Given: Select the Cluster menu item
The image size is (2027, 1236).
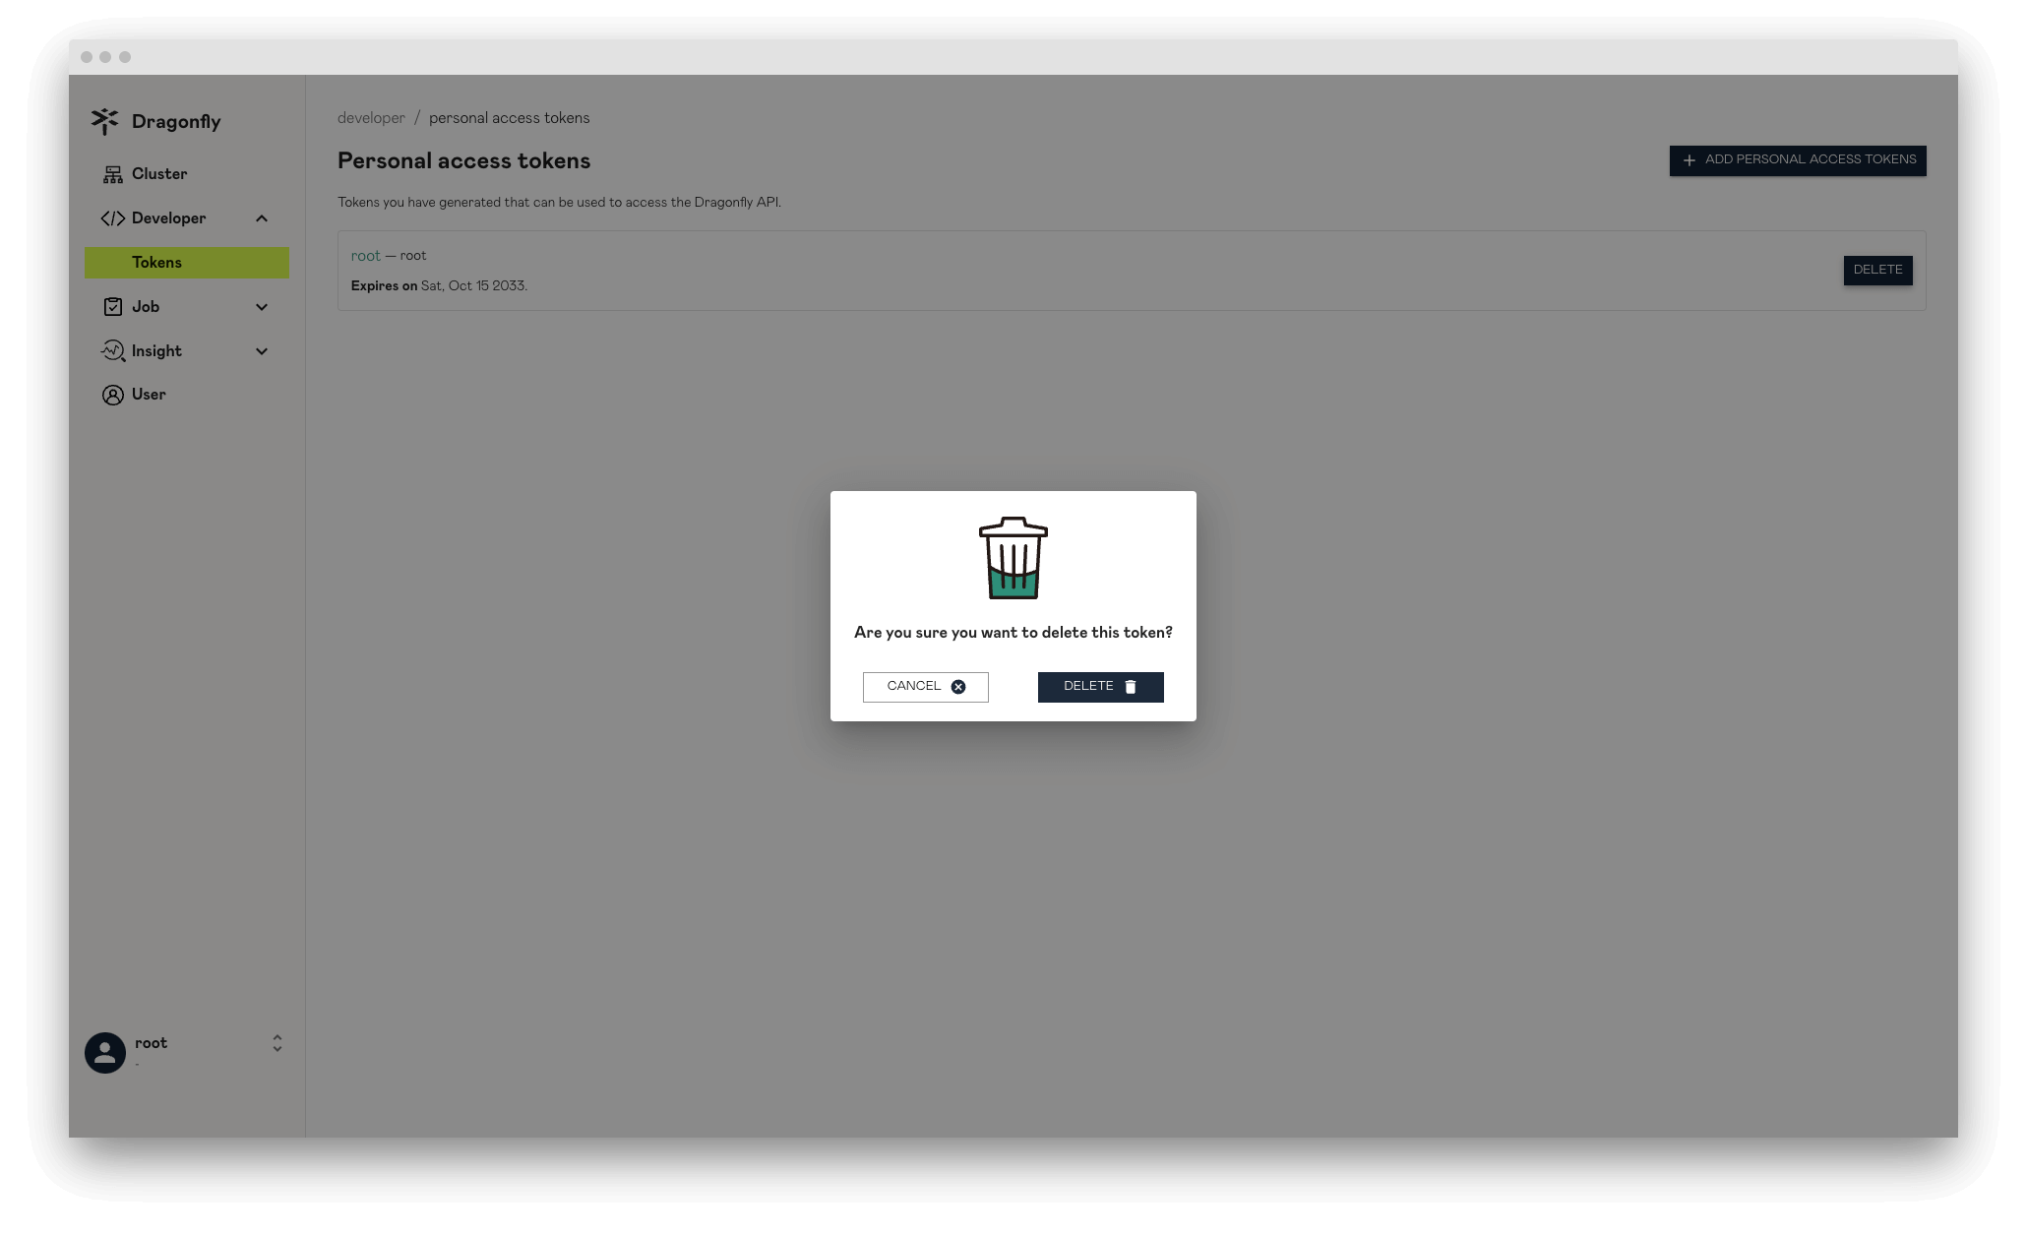Looking at the screenshot, I should point(159,173).
